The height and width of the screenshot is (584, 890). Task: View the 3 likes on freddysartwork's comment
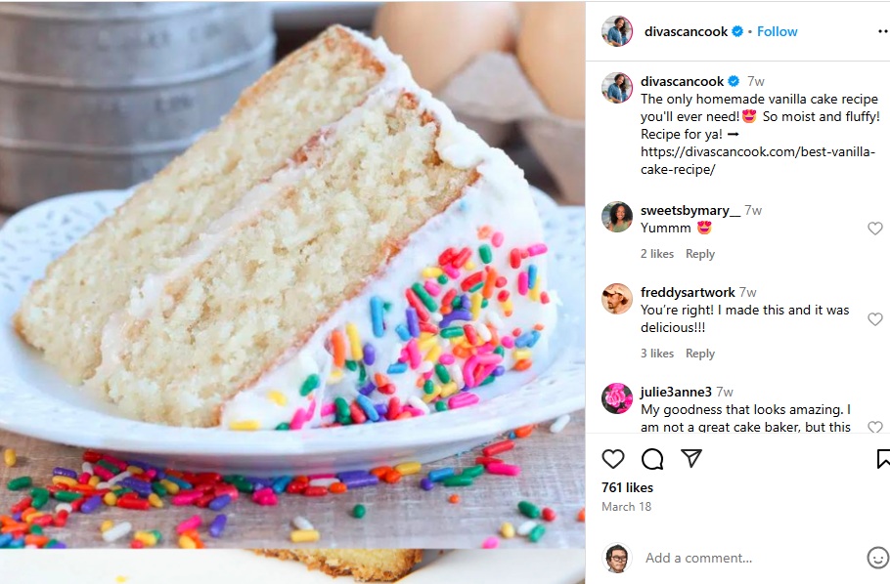(x=657, y=354)
